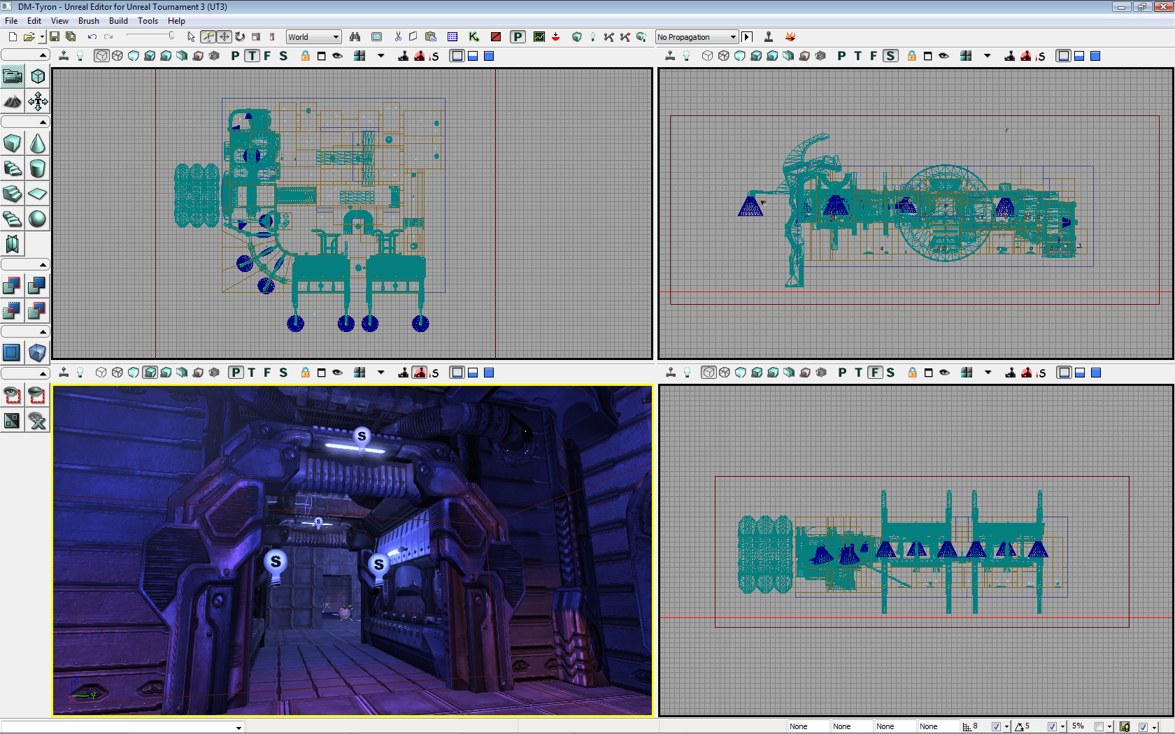Select the Spiral Staircase brush builder
The width and height of the screenshot is (1175, 734).
(x=13, y=219)
